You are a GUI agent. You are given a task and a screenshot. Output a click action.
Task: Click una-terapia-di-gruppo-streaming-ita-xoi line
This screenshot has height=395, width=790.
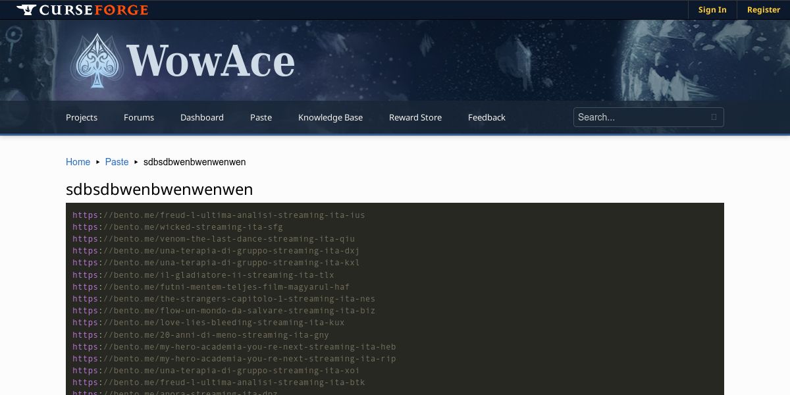coord(216,371)
